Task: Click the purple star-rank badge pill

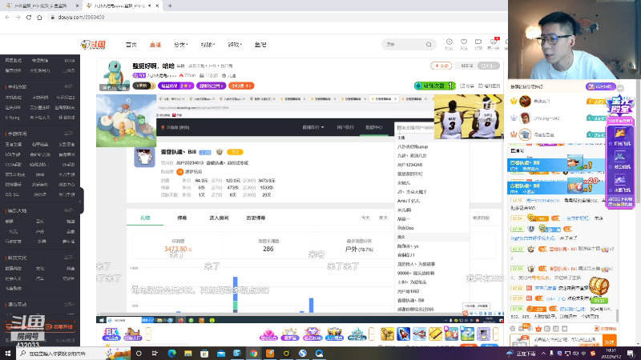Action: click(x=175, y=86)
